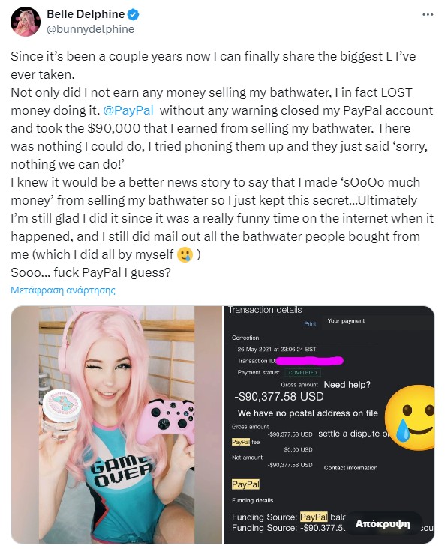Click the pink scribble hiding Transaction ID

[x=309, y=360]
